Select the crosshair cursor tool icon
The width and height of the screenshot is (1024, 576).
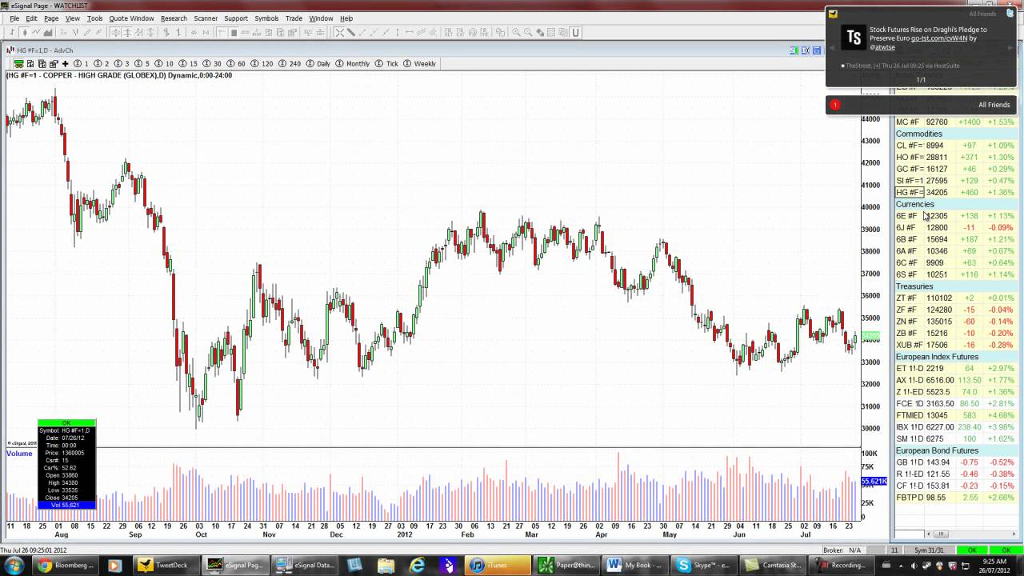click(339, 33)
